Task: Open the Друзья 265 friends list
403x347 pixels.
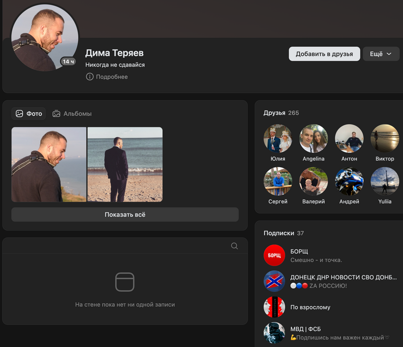Action: point(281,113)
